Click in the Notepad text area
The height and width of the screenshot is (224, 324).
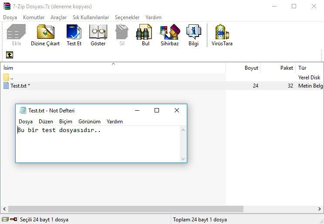pyautogui.click(x=98, y=144)
